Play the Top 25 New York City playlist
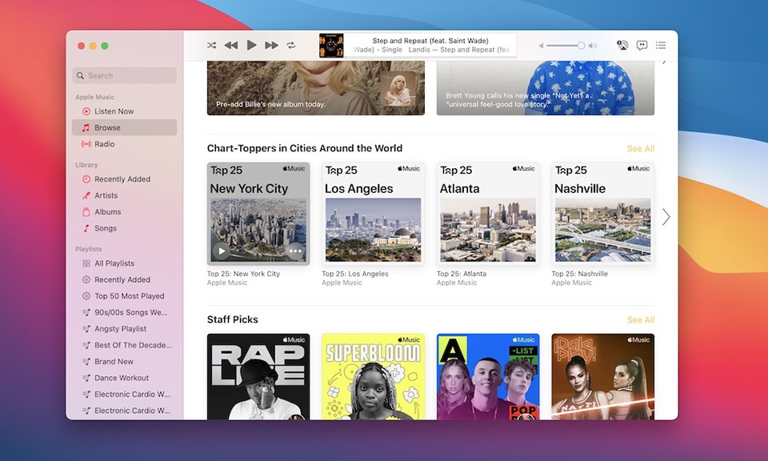 [222, 251]
